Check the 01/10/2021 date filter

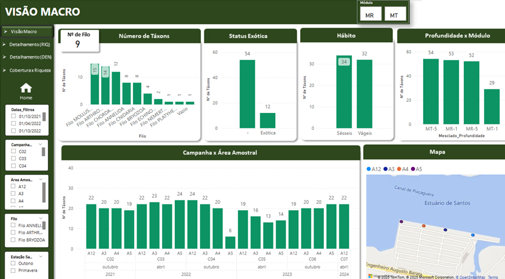click(x=14, y=116)
